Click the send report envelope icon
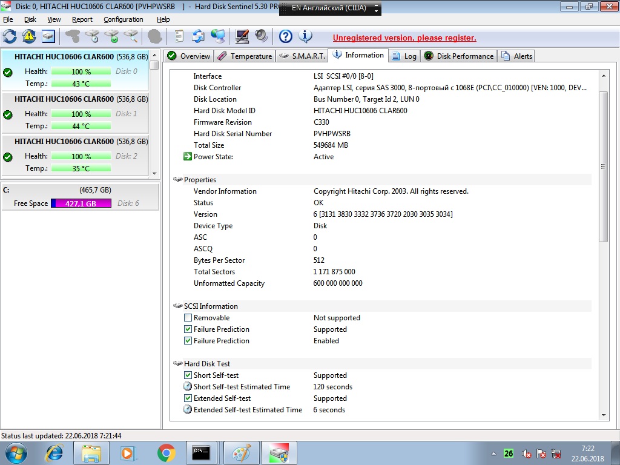The width and height of the screenshot is (620, 465). [198, 36]
